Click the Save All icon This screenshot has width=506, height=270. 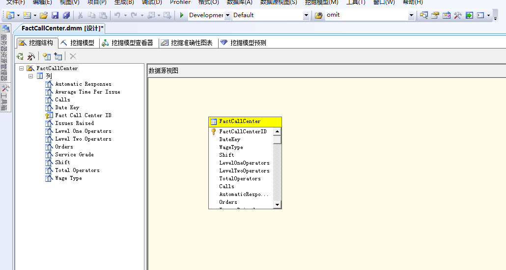click(x=66, y=15)
